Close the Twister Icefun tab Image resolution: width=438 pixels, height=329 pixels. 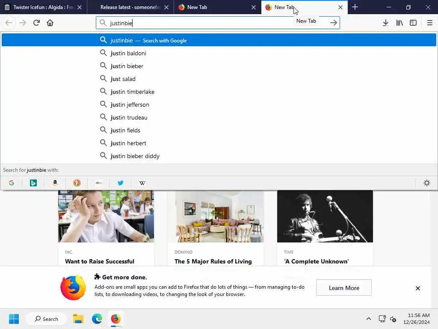tap(80, 7)
